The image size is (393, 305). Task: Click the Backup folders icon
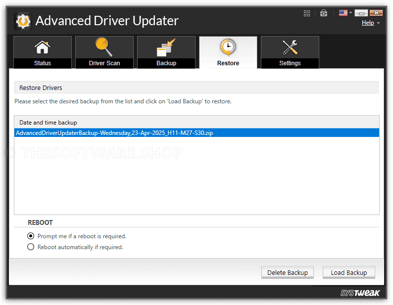tap(166, 47)
